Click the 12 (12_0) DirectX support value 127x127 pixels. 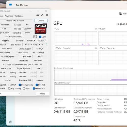pos(40,49)
